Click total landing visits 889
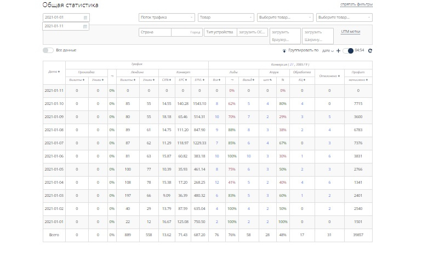This screenshot has width=428, height=263. coord(128,235)
